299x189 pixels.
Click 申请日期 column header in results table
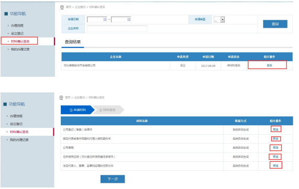pyautogui.click(x=208, y=57)
